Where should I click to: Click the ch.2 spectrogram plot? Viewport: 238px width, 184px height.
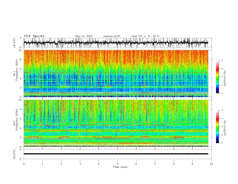[116, 123]
